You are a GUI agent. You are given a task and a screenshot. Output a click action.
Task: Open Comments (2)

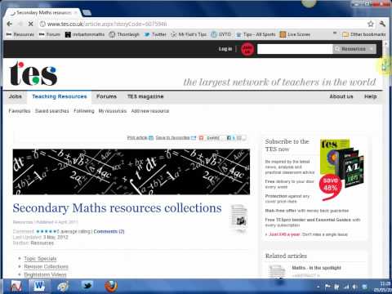click(109, 231)
